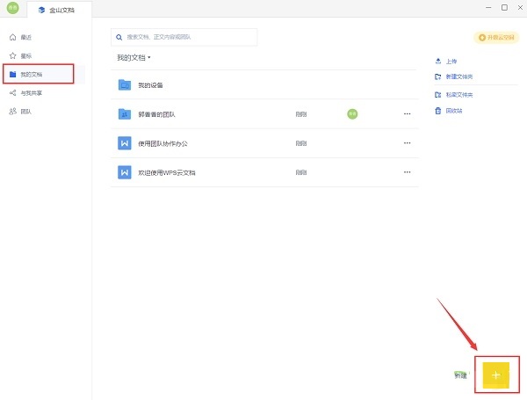527x400 pixels.
Task: Click the yellow plus new-document button
Action: [495, 375]
